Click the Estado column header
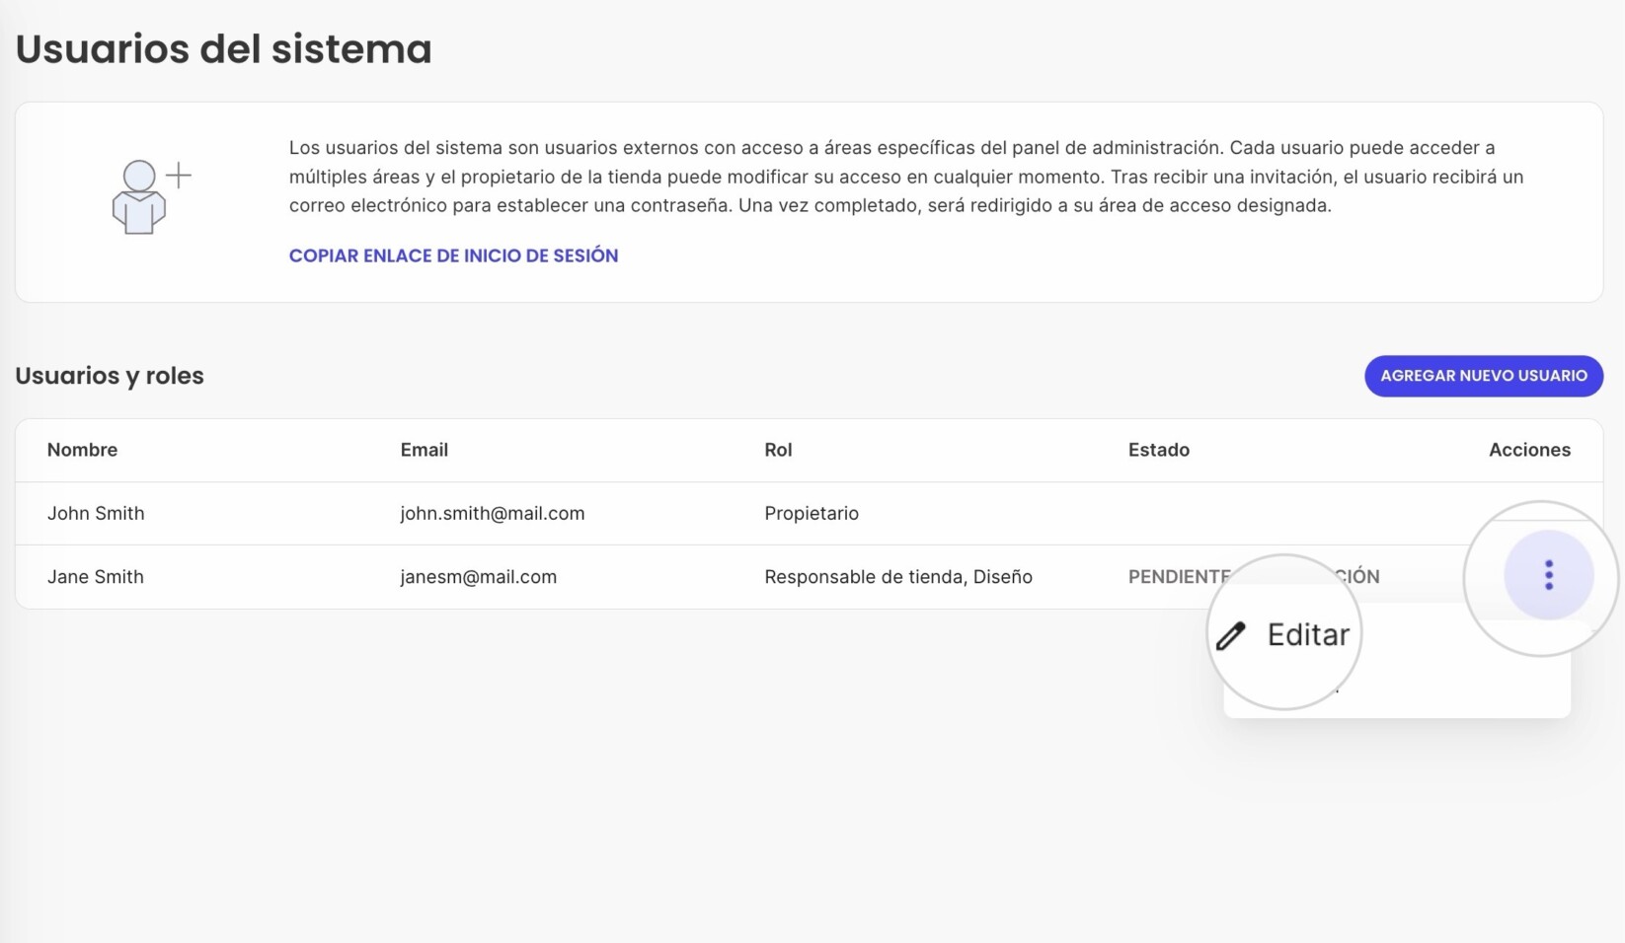Screen dimensions: 1625x943 pos(1158,450)
